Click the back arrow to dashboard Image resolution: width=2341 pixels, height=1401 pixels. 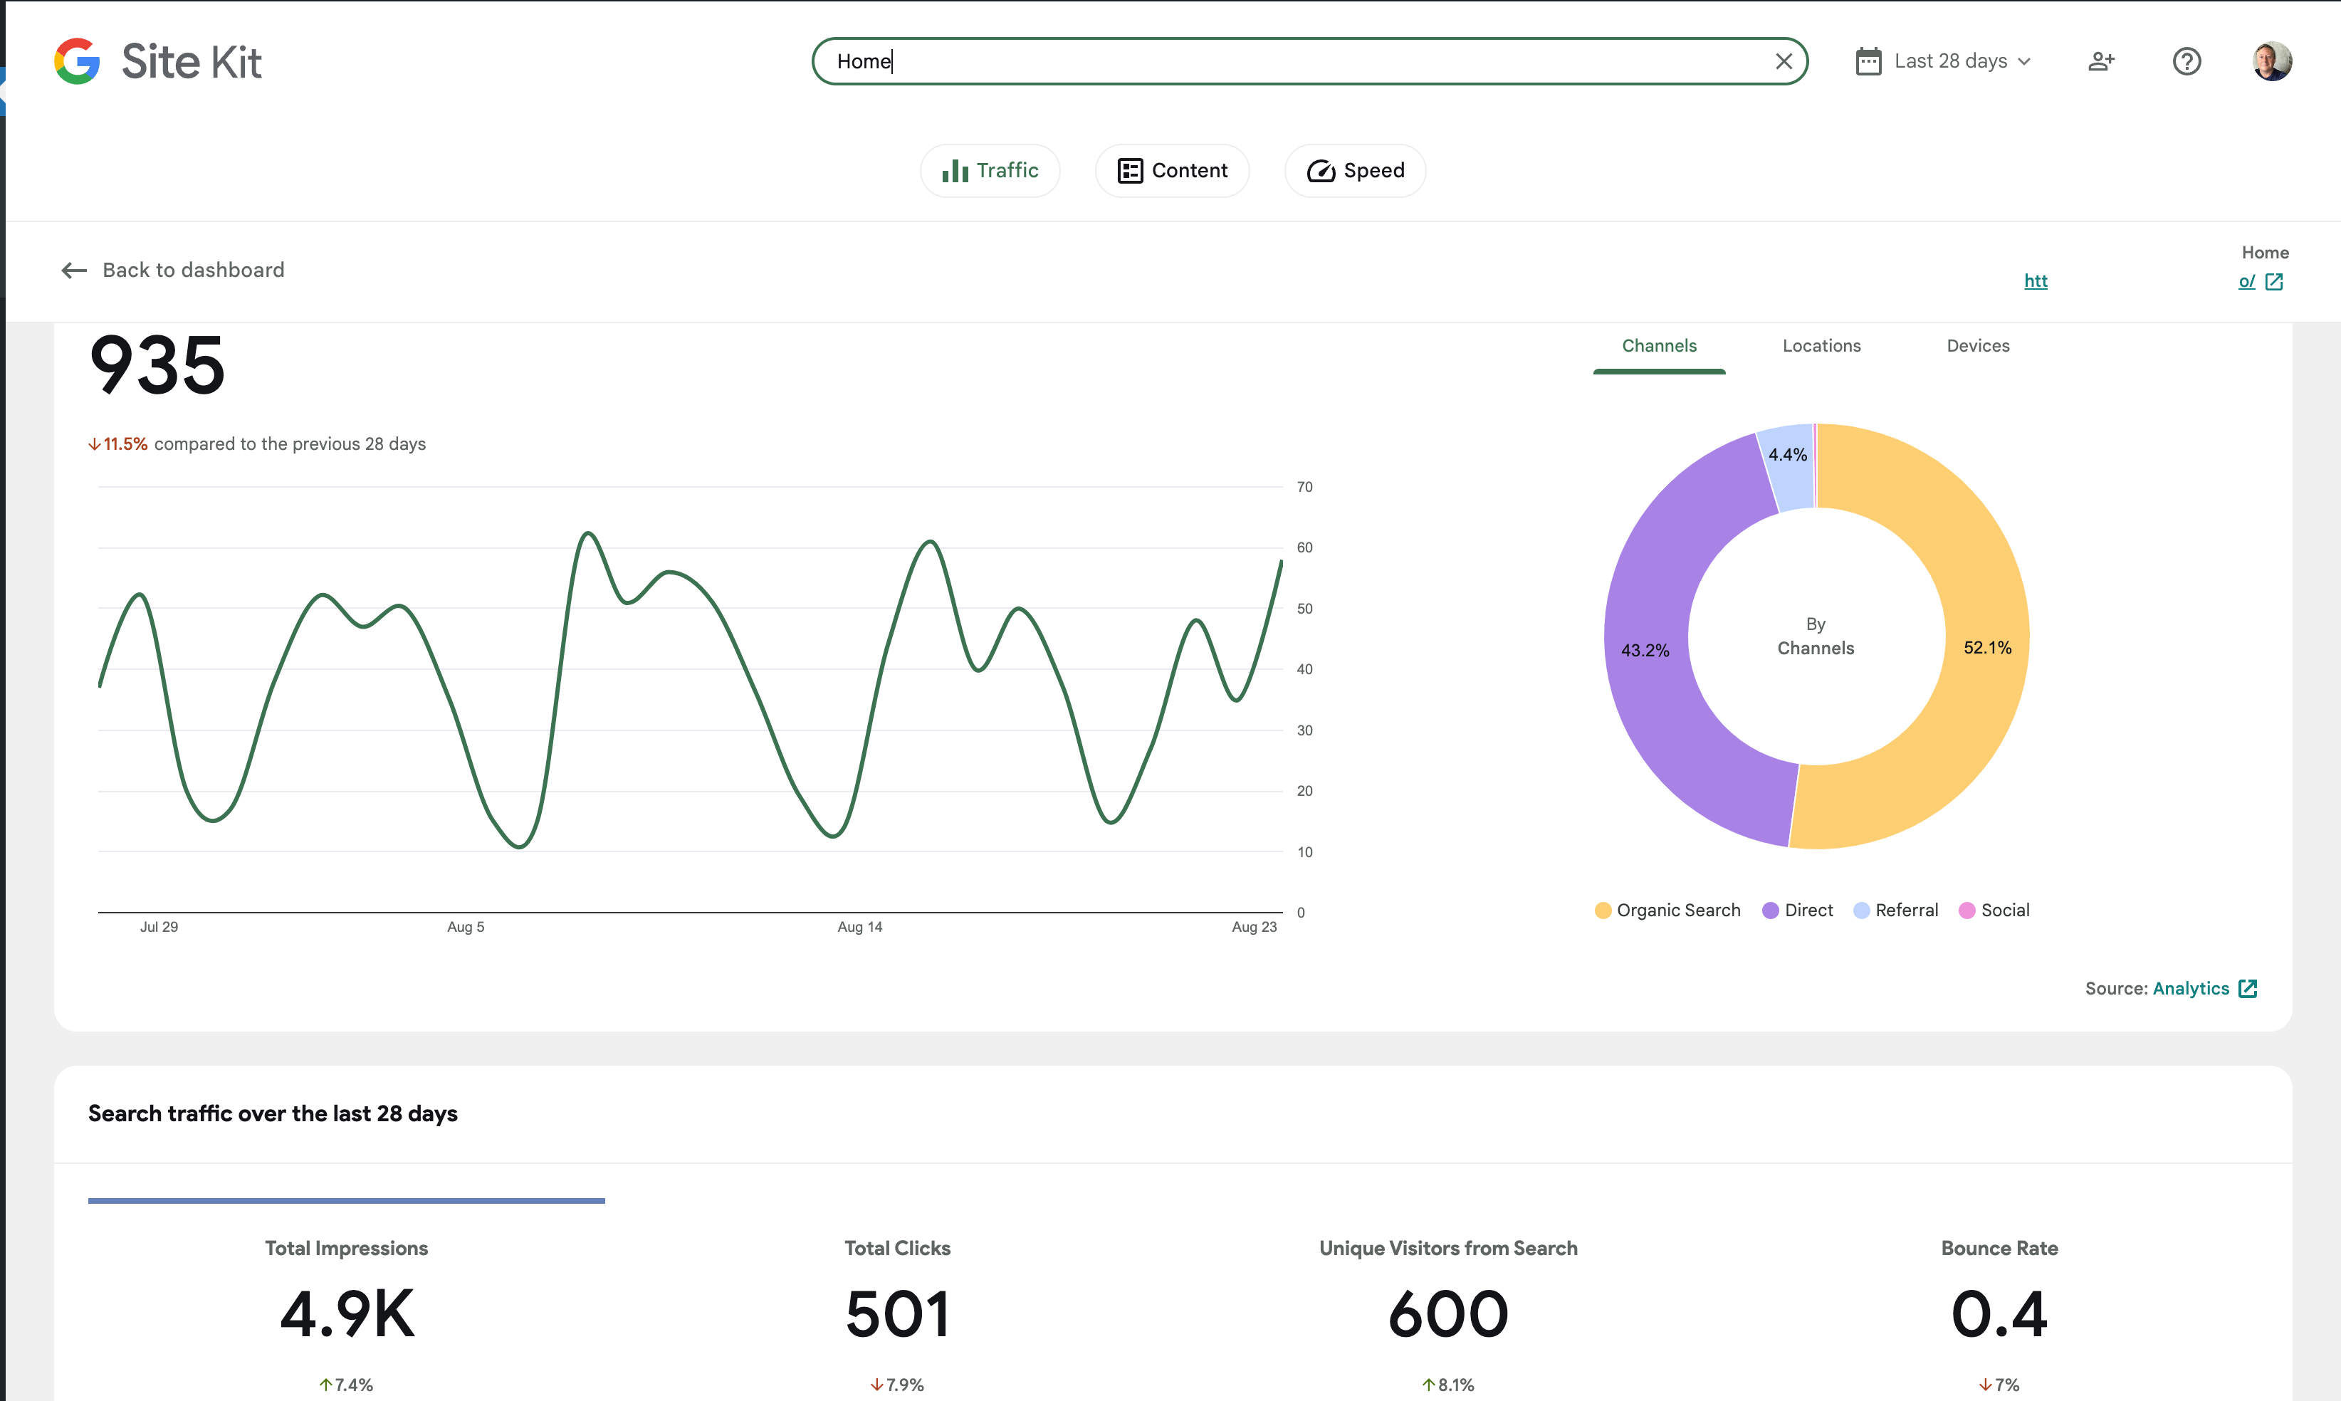coord(73,270)
